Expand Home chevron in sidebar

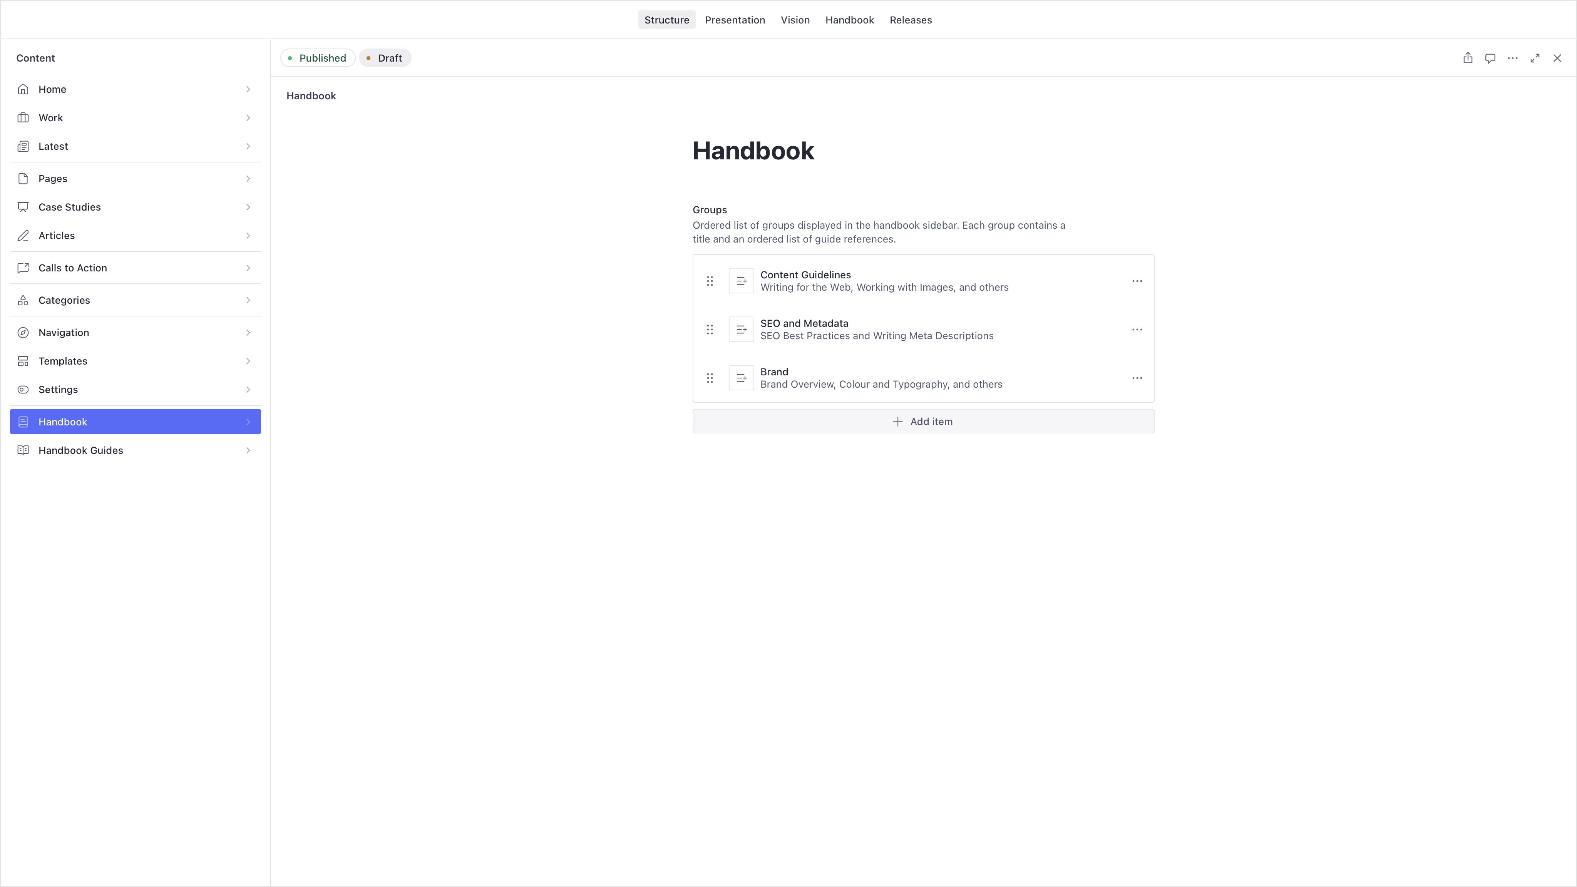pos(248,89)
